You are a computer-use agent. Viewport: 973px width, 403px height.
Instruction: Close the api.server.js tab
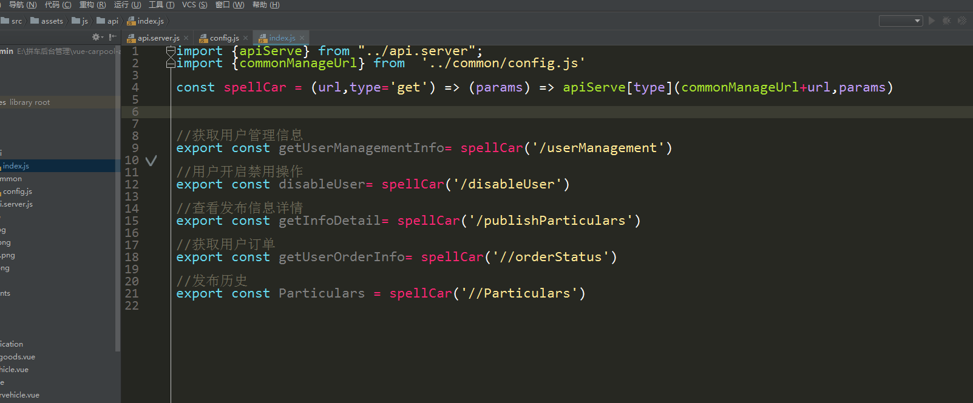186,38
